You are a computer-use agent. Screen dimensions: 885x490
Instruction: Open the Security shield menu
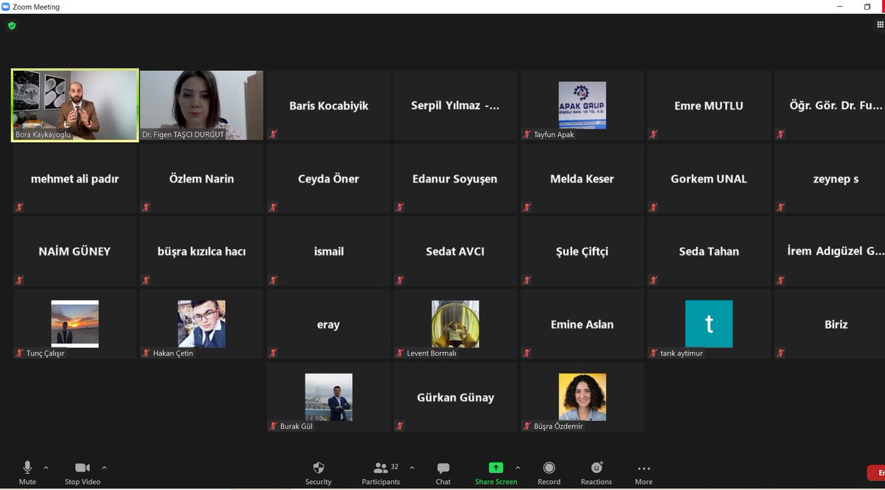(x=318, y=472)
